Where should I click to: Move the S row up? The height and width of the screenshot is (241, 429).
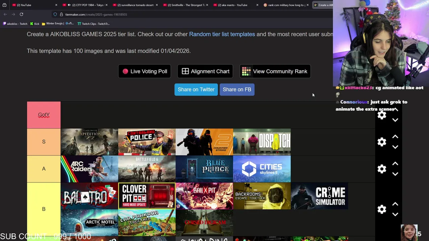tap(395, 137)
